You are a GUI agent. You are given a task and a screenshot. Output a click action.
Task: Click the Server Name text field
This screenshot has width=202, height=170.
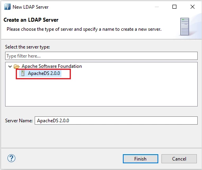point(116,120)
